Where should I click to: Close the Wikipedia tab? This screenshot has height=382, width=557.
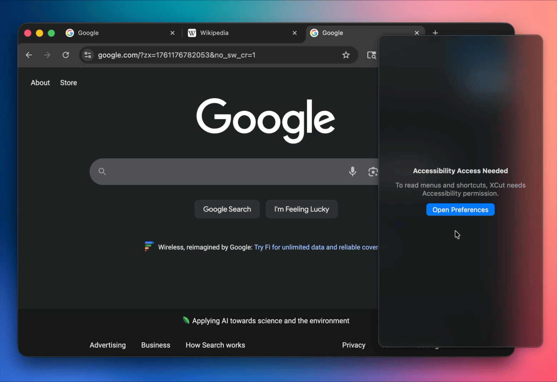pyautogui.click(x=295, y=33)
